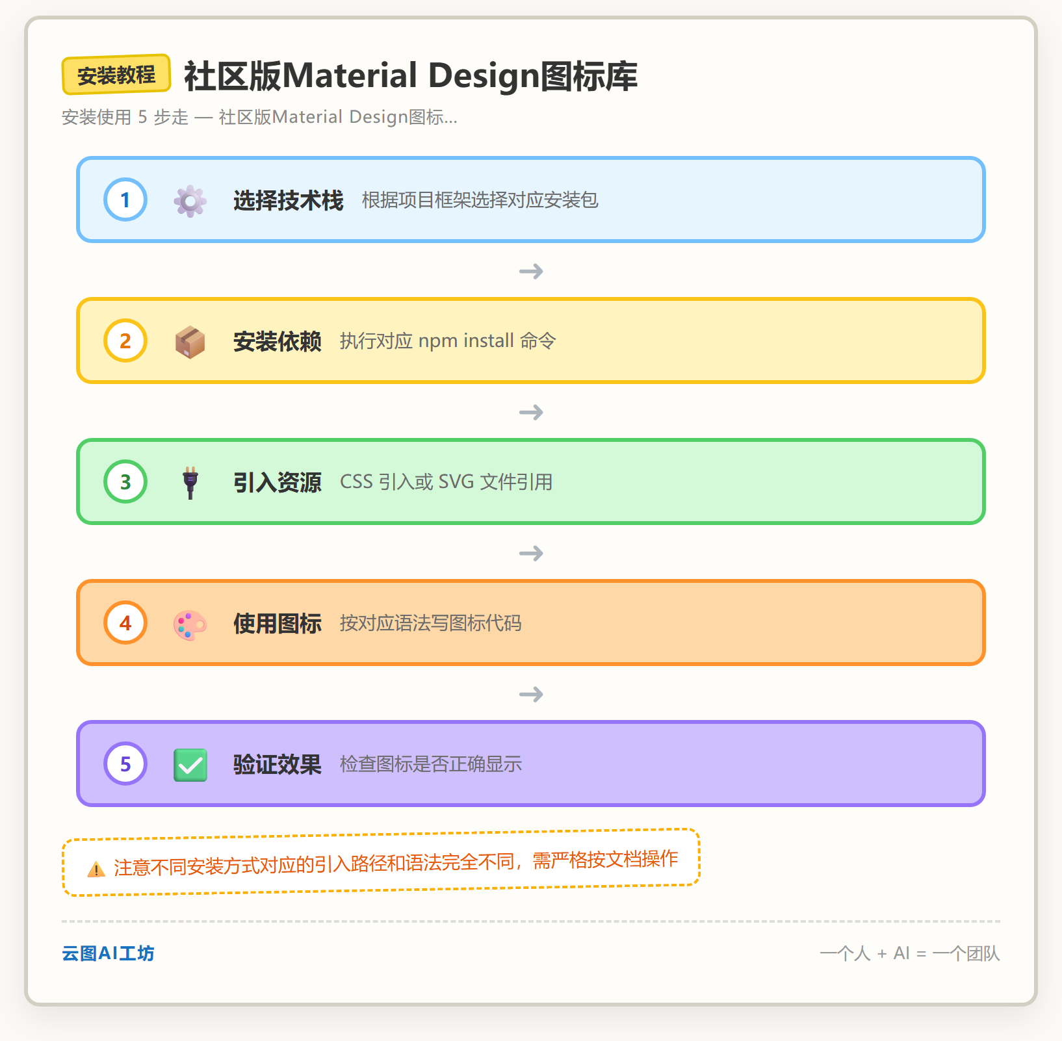The width and height of the screenshot is (1062, 1041).
Task: Click the gear icon in step 1
Action: click(x=190, y=200)
